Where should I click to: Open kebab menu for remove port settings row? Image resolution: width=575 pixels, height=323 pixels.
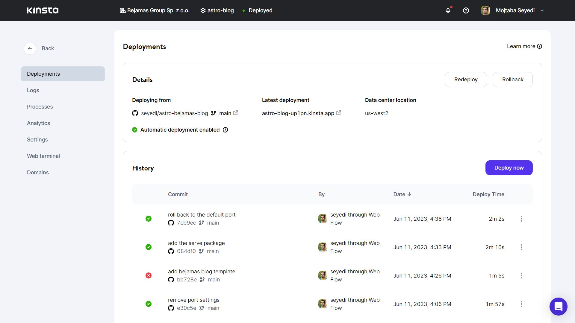click(x=521, y=304)
